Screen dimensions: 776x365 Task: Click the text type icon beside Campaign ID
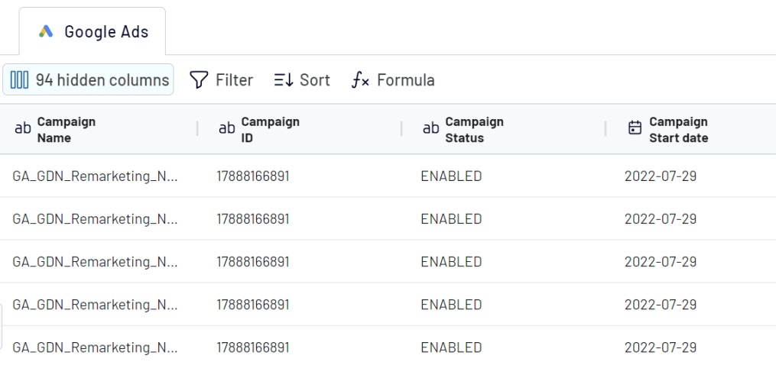click(226, 129)
